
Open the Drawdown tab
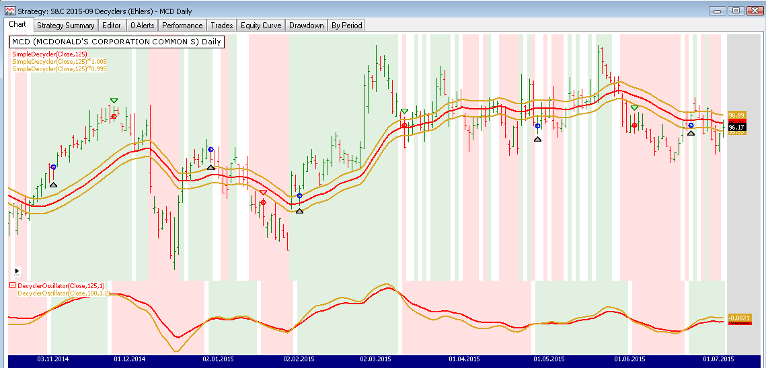pos(307,26)
